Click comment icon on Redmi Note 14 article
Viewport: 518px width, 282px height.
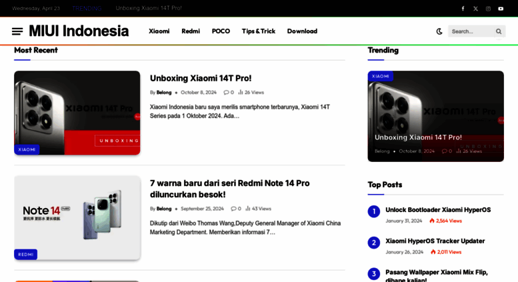click(x=233, y=209)
